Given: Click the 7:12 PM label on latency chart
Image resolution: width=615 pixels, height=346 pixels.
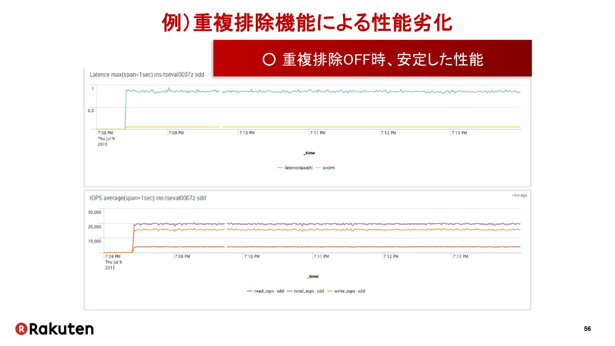Looking at the screenshot, I should (x=389, y=133).
